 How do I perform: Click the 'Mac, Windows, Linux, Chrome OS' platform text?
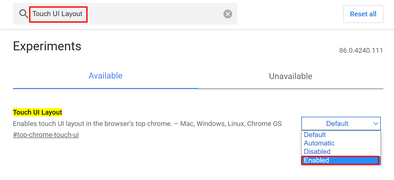coord(231,124)
